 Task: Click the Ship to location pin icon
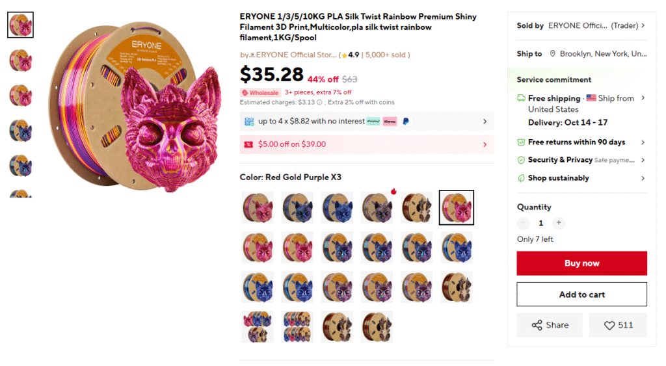553,54
